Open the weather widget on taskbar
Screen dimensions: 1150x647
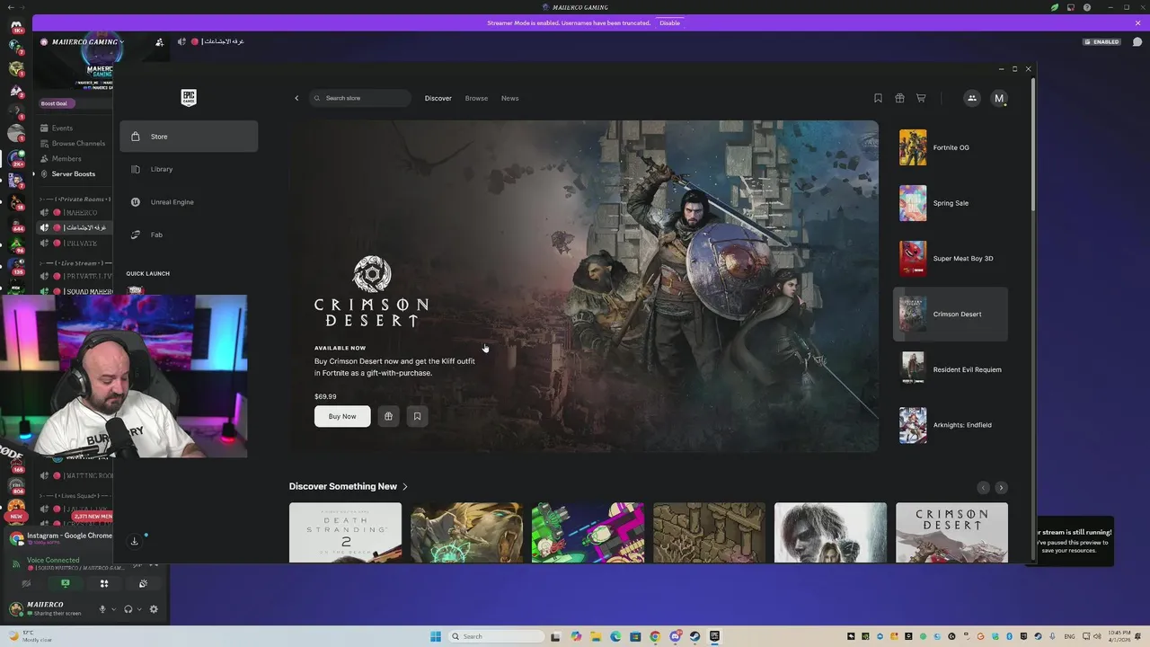click(30, 635)
